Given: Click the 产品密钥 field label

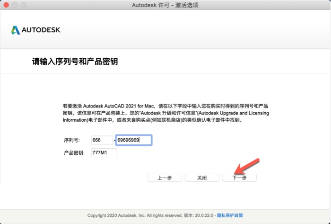Looking at the screenshot, I should pyautogui.click(x=74, y=153).
